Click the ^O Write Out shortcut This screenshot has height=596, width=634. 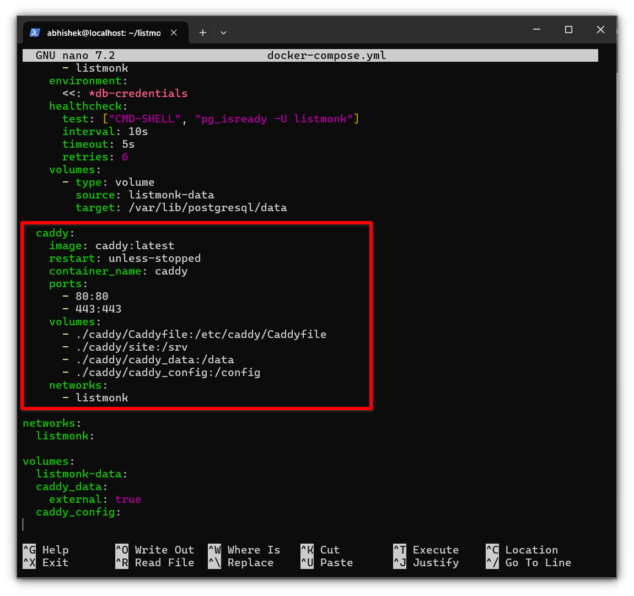[x=155, y=550]
